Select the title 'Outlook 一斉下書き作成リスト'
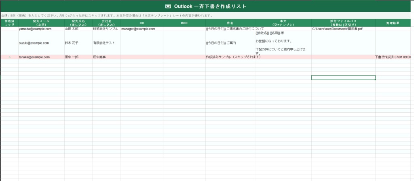Viewport: 414px width, 181px height. tap(210, 6)
